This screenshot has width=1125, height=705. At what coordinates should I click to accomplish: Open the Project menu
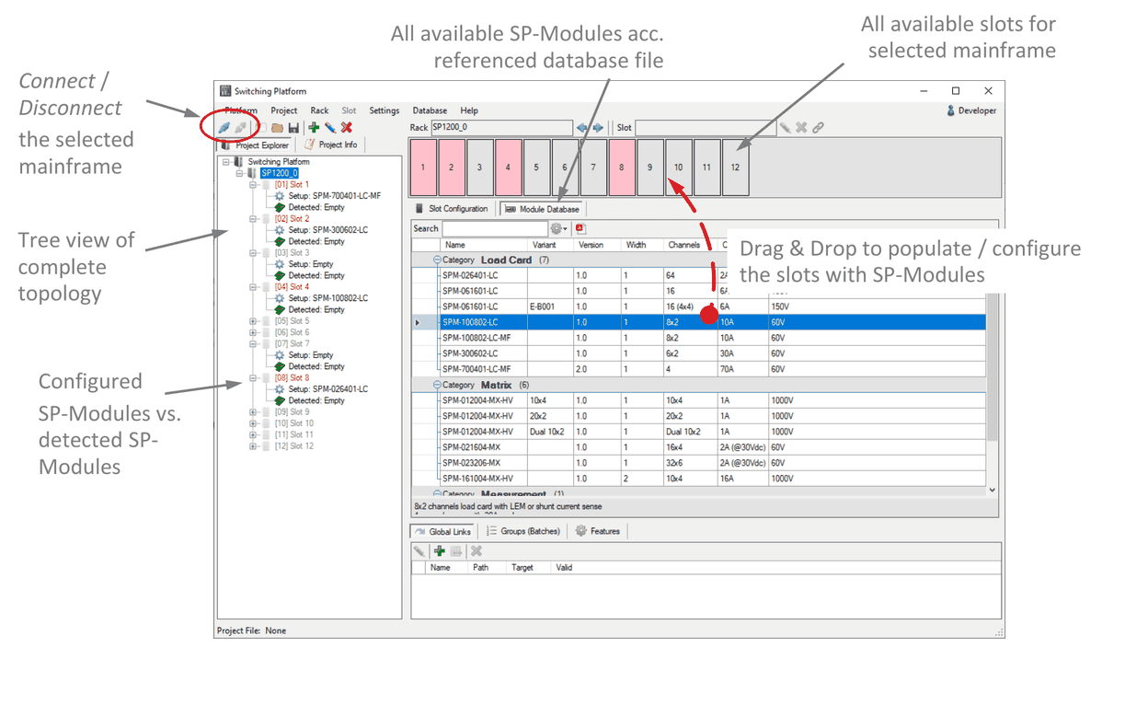click(284, 110)
